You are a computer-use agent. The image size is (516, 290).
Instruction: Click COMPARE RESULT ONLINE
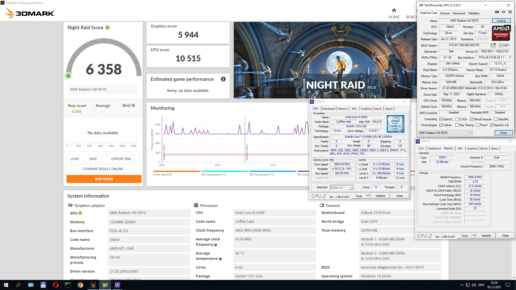pyautogui.click(x=103, y=169)
